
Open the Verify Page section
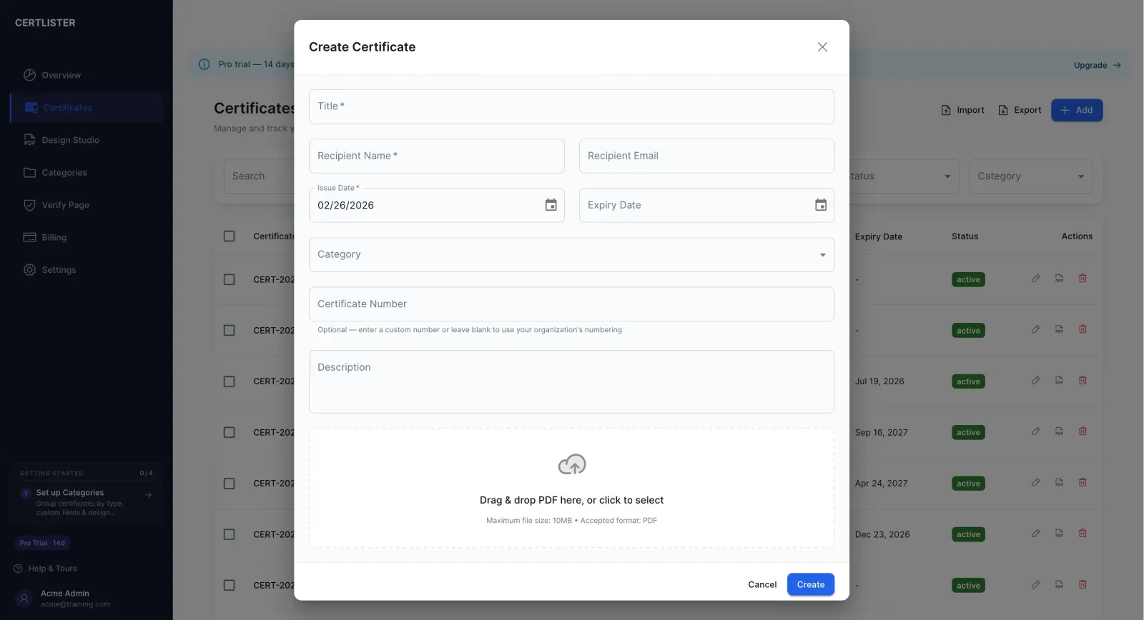(x=65, y=205)
